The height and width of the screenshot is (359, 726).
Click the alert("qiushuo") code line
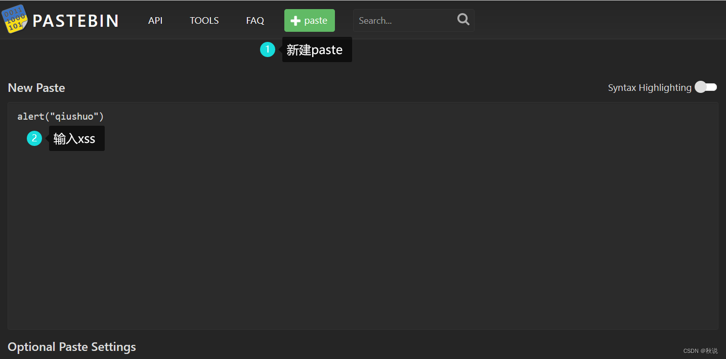(x=61, y=117)
